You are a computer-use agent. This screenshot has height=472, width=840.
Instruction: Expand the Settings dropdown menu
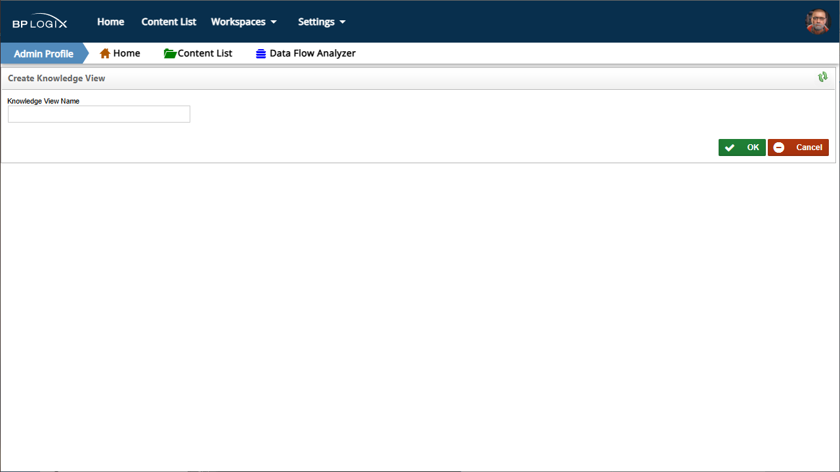click(x=322, y=22)
